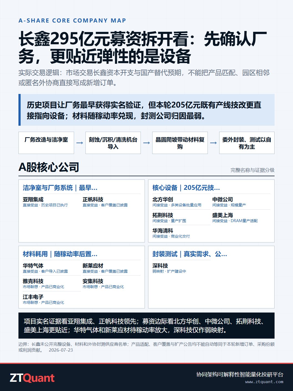Click the 深科技 company entry
Viewport: 293px width, 391px height.
[x=181, y=268]
